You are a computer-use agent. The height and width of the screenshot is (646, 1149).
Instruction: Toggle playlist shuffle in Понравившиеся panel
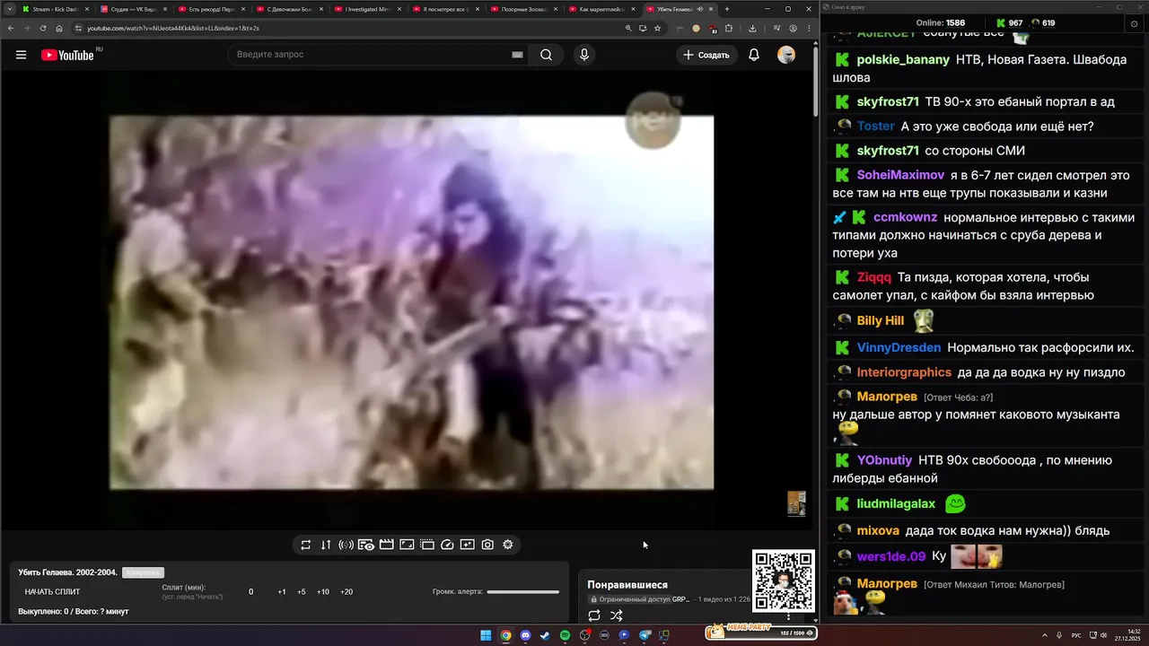click(617, 615)
